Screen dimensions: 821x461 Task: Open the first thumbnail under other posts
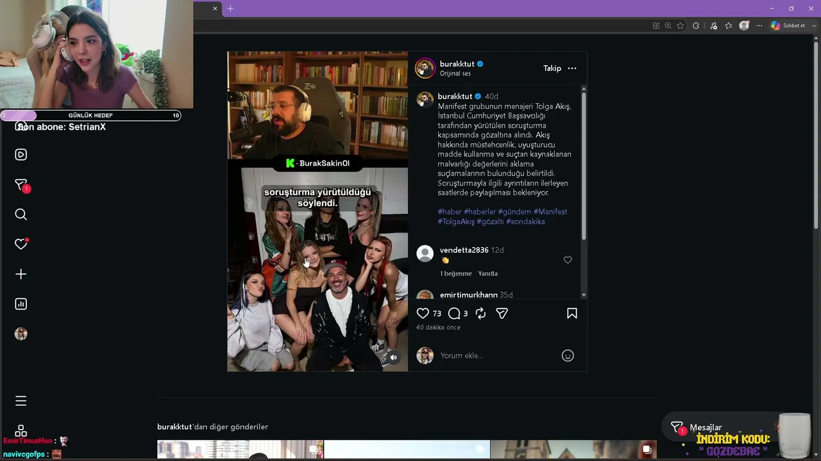tap(240, 449)
